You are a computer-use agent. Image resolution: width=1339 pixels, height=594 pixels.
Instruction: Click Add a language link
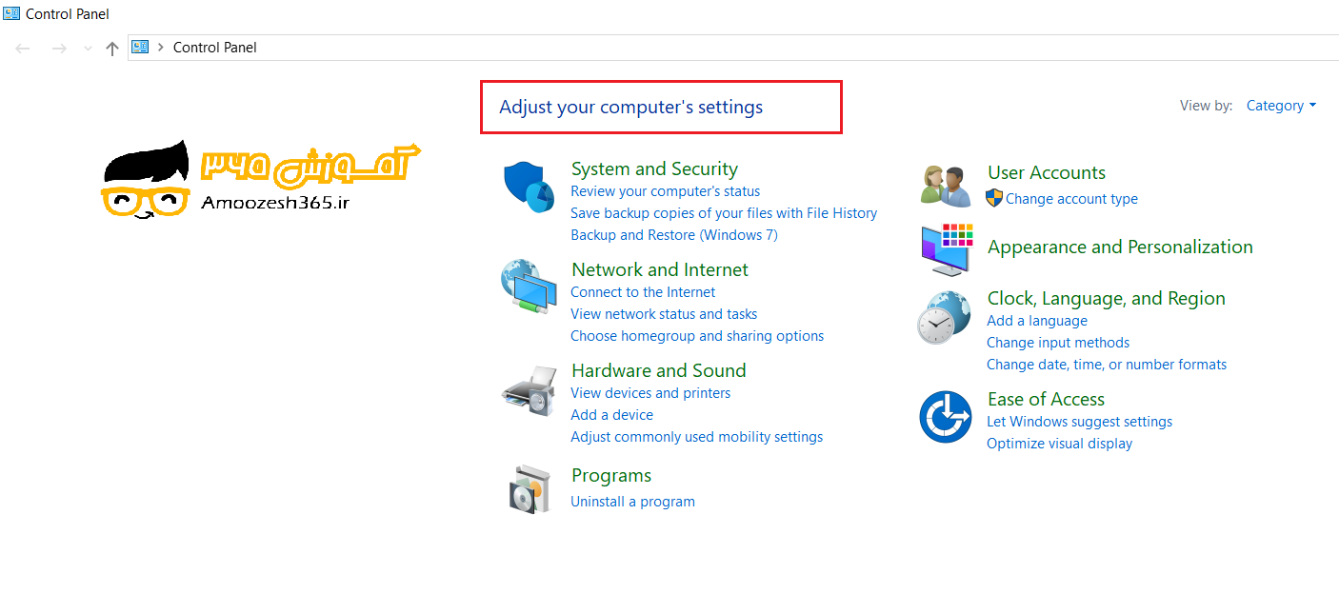point(1037,321)
